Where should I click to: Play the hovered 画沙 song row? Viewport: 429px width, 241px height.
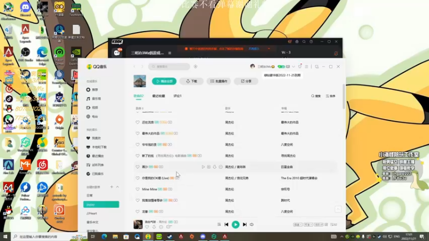click(x=203, y=167)
